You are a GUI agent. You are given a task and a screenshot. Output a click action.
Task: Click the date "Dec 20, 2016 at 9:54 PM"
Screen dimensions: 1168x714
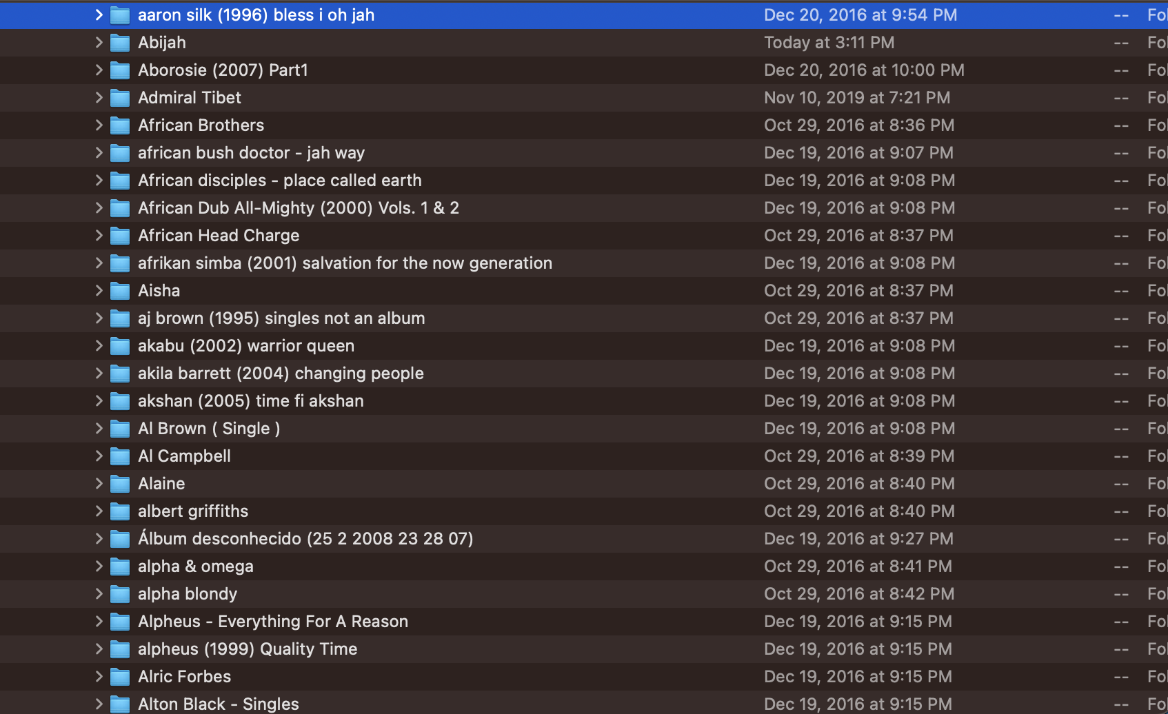coord(860,15)
